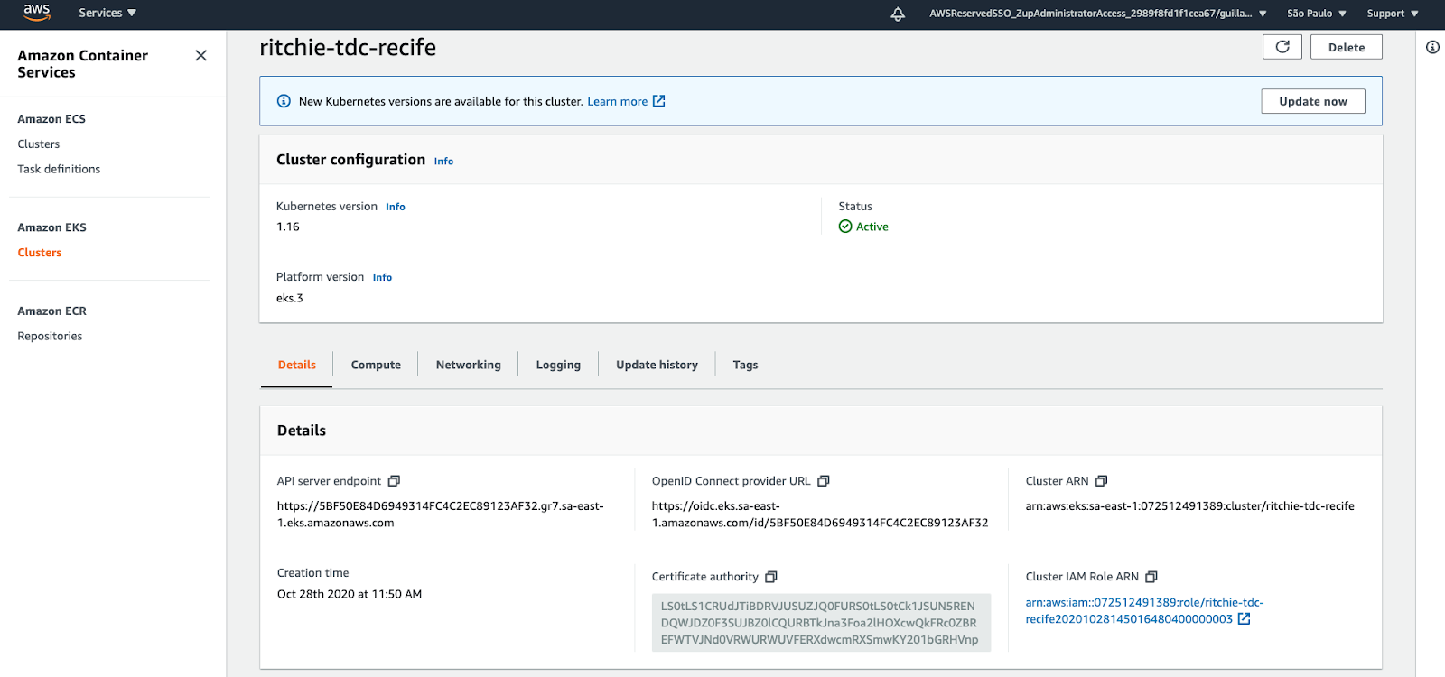Copy the OpenID Connect provider URL
The width and height of the screenshot is (1445, 677).
823,481
